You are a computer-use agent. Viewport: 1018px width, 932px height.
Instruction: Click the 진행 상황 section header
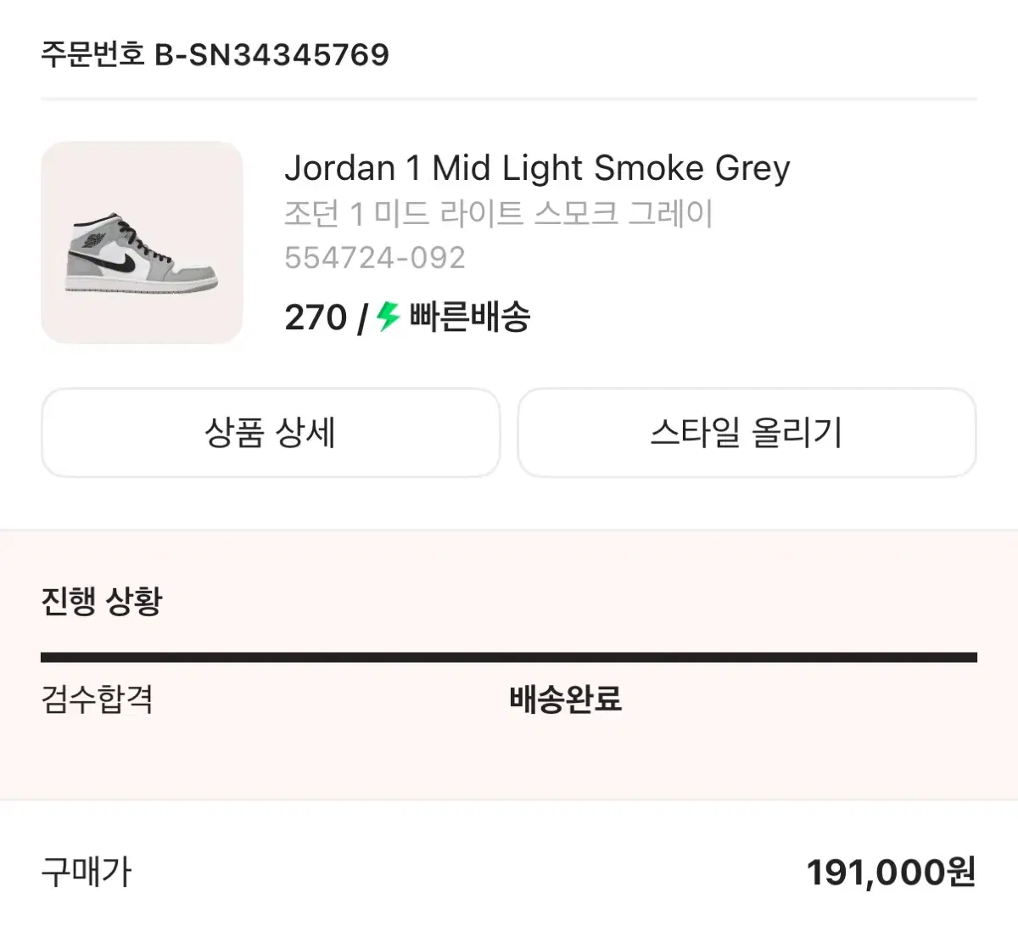pyautogui.click(x=102, y=603)
